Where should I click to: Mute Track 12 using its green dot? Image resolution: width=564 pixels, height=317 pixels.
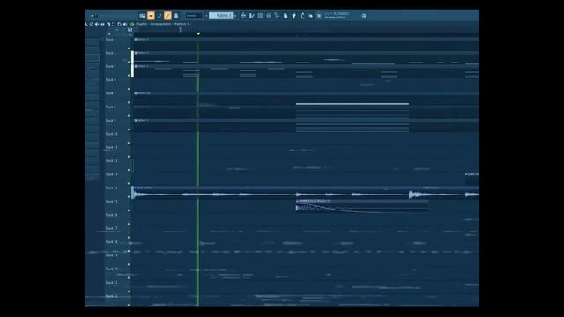(129, 170)
